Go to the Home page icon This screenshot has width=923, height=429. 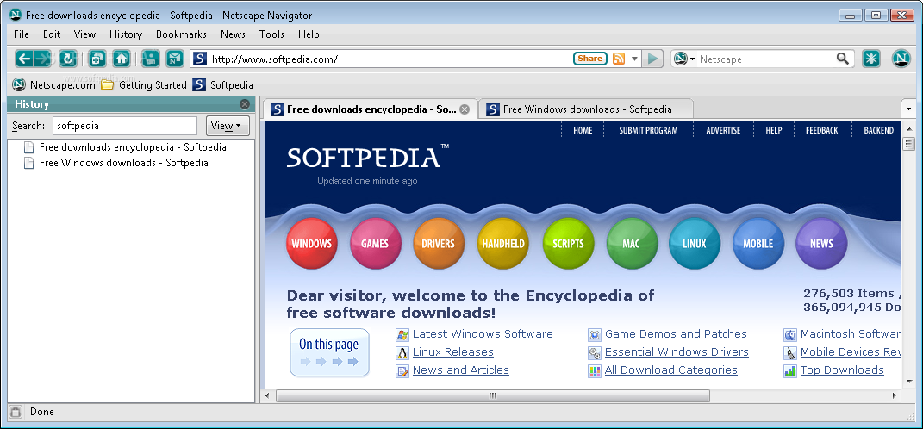pyautogui.click(x=122, y=59)
